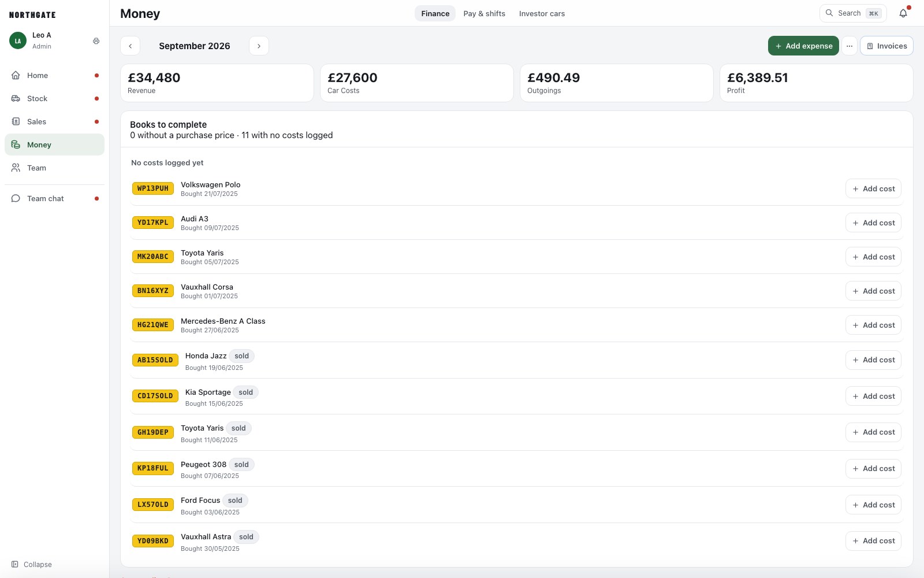This screenshot has width=924, height=578.
Task: Go to previous month
Action: coord(131,46)
